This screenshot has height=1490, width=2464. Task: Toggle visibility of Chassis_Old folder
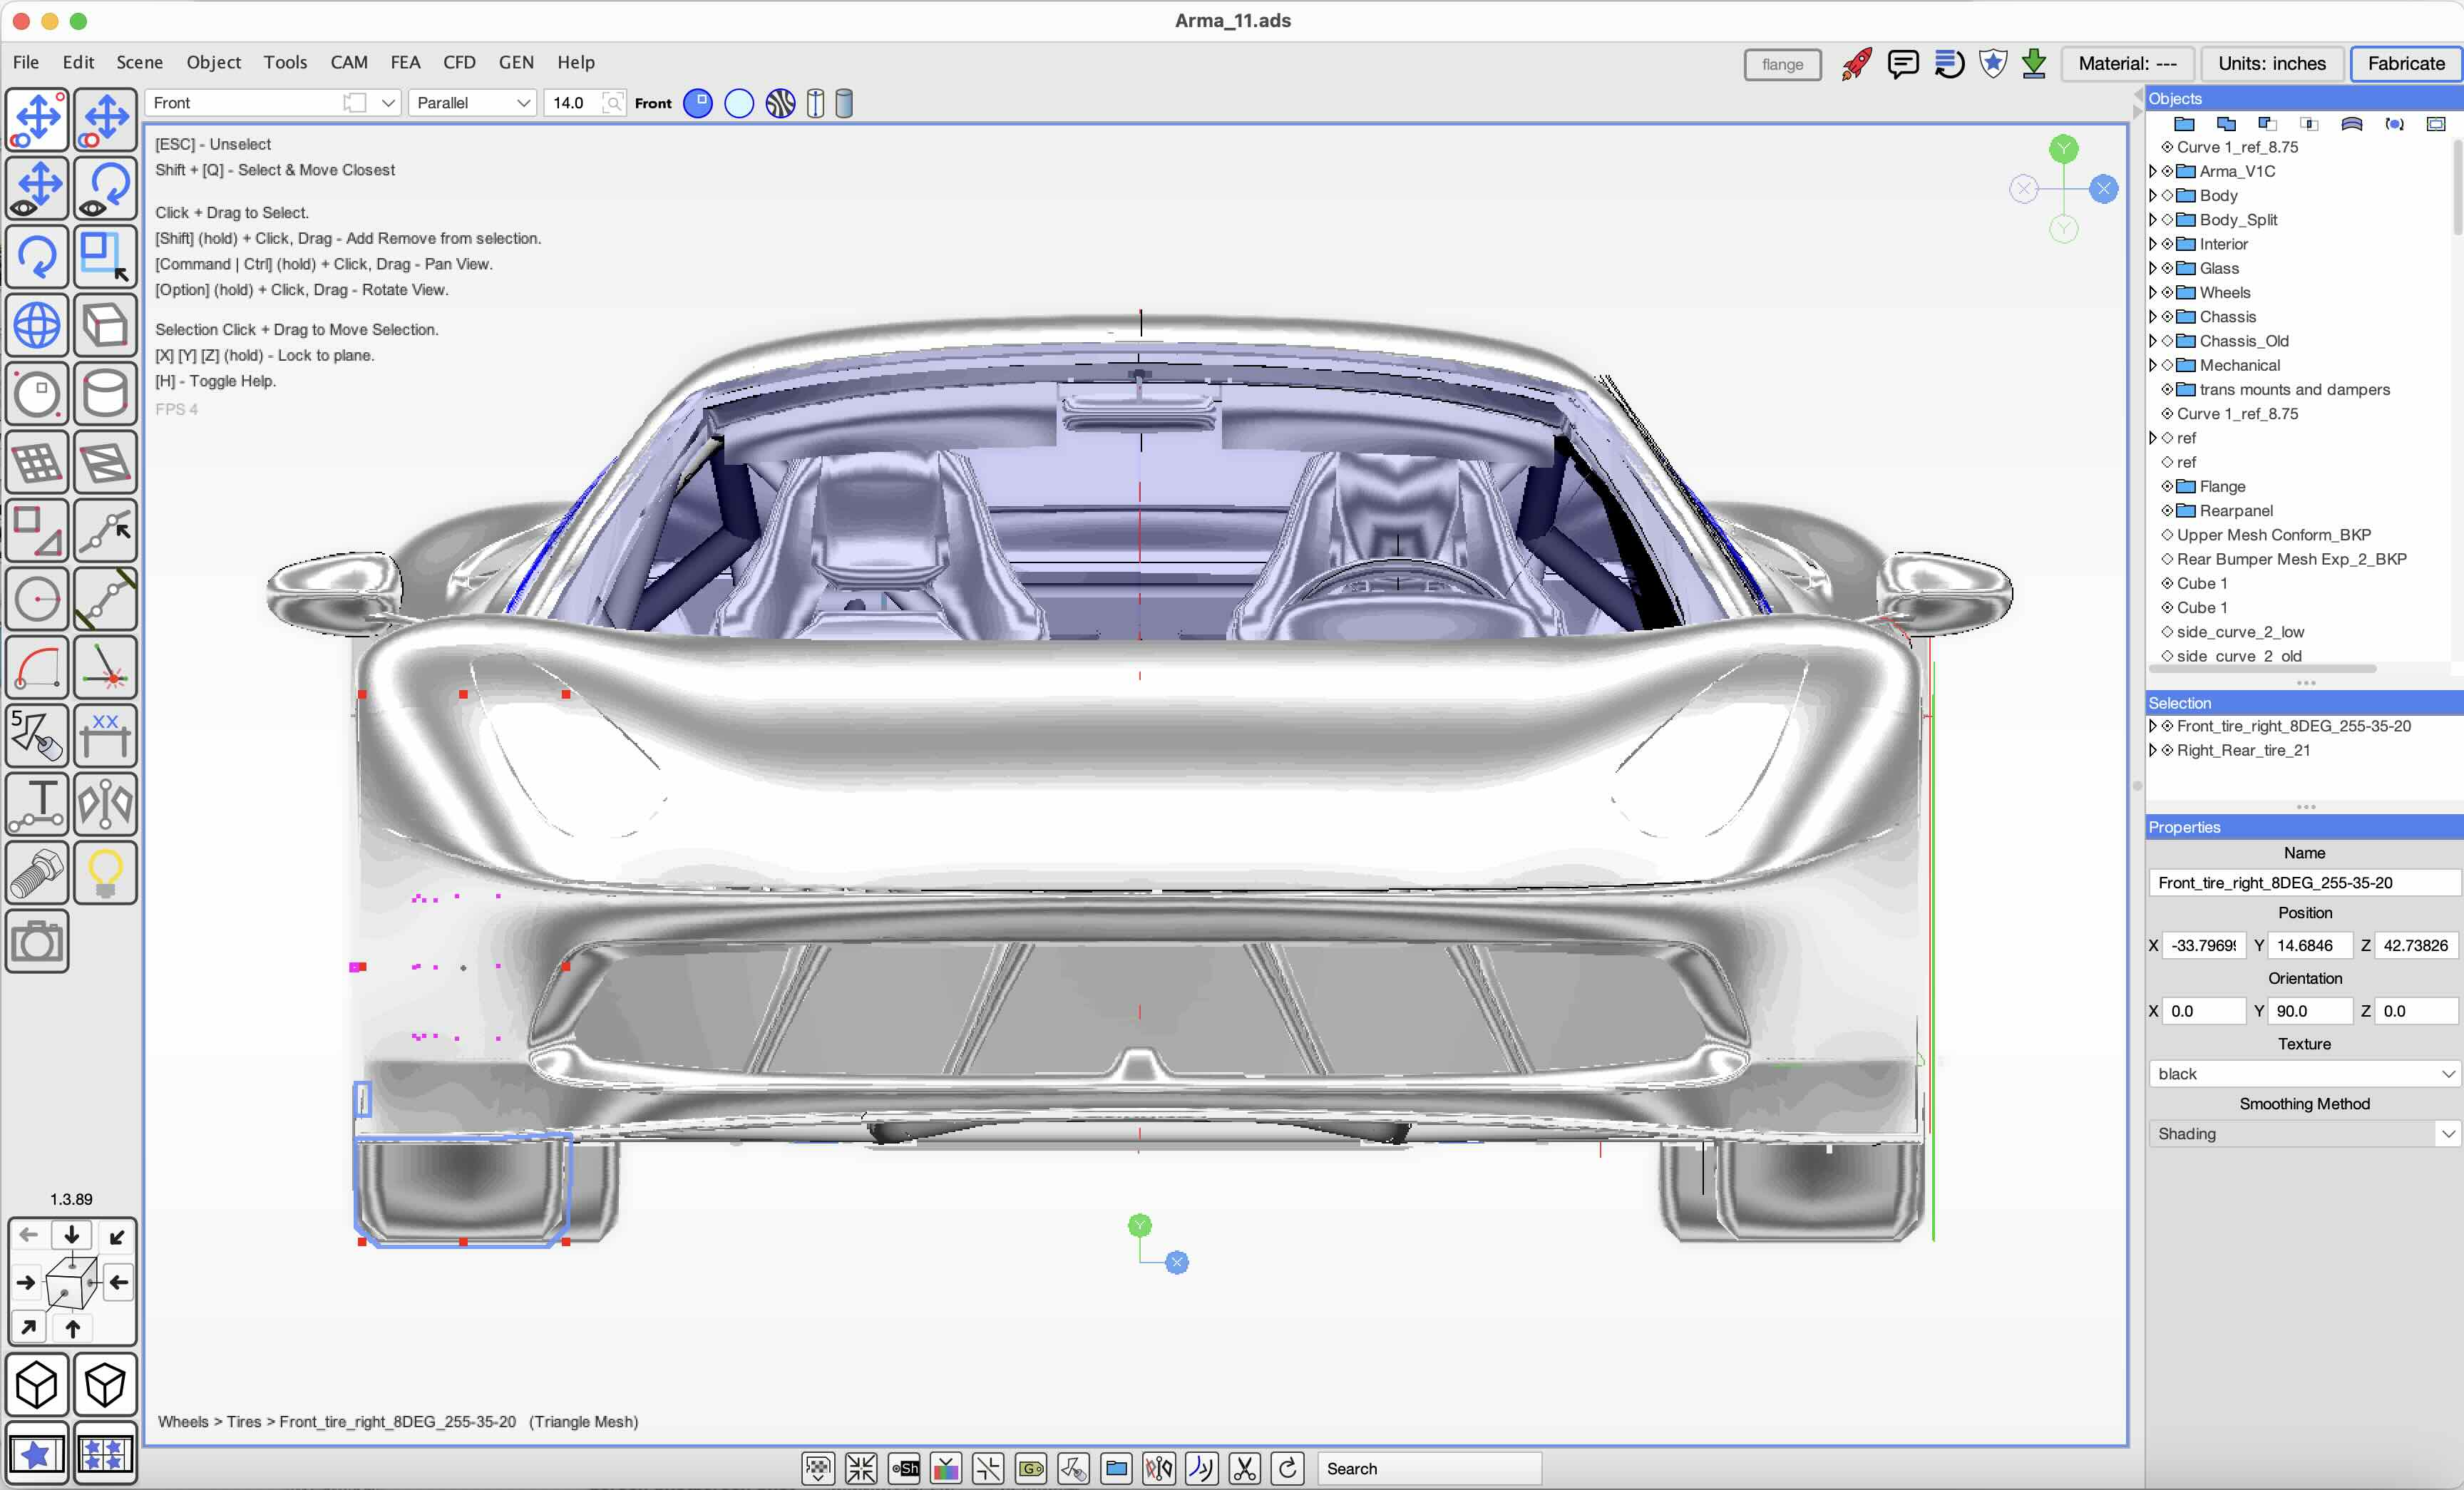click(2167, 341)
